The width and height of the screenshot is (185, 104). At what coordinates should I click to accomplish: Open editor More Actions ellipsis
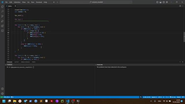183,6
